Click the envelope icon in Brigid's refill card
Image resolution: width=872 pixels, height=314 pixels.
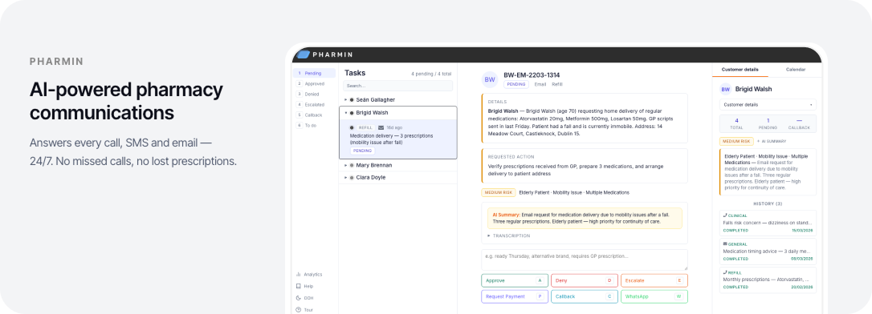[x=381, y=127]
